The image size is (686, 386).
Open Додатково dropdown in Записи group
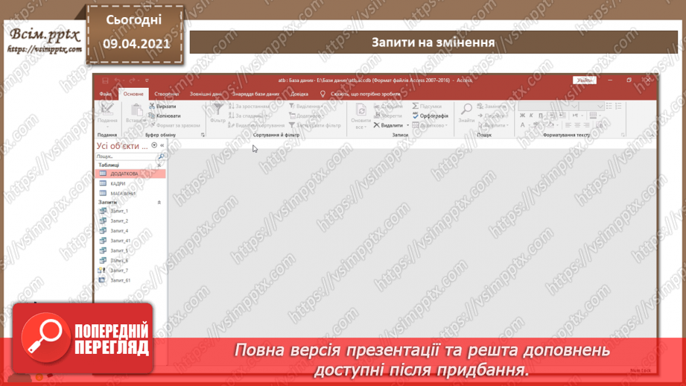click(x=430, y=126)
